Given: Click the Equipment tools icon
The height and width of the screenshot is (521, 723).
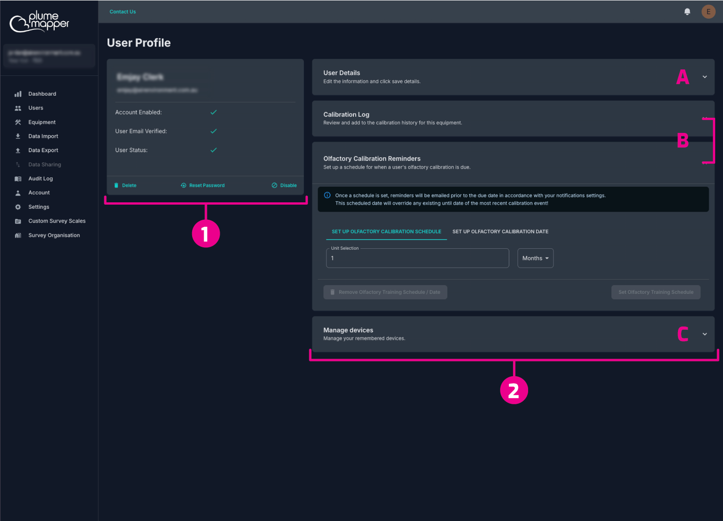Looking at the screenshot, I should [18, 122].
